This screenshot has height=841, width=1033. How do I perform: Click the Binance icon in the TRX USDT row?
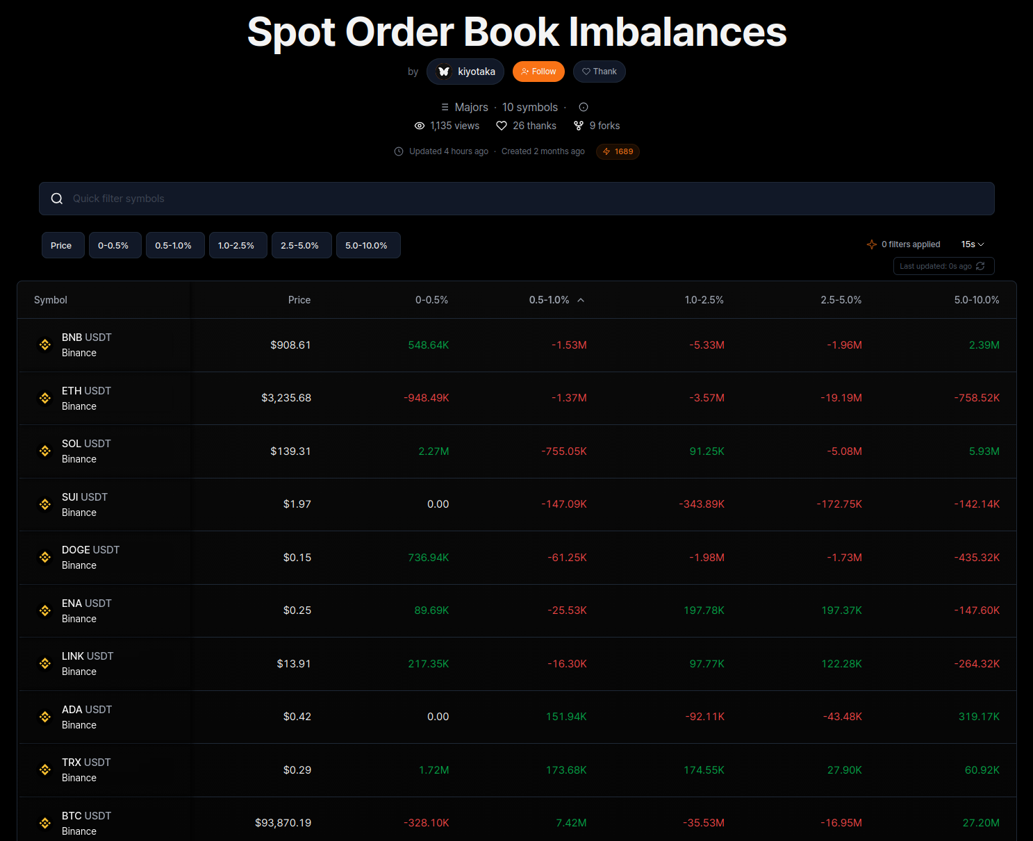coord(45,769)
